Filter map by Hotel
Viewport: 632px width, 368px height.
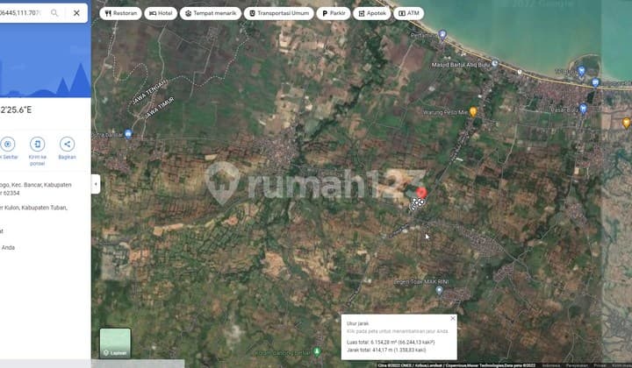(161, 13)
